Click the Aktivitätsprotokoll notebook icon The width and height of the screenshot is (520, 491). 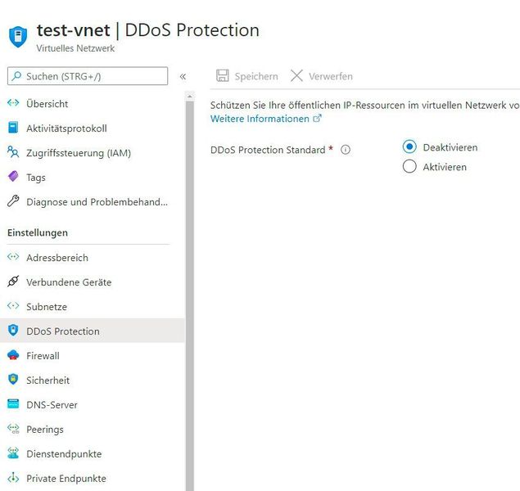pos(12,128)
